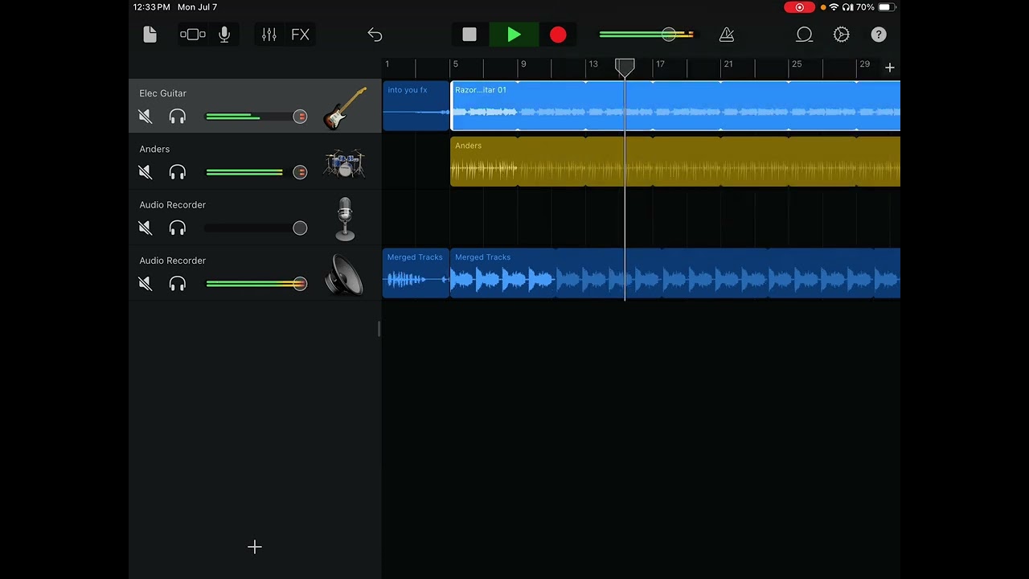The width and height of the screenshot is (1029, 579).
Task: Solo the speaker Audio Recorder track
Action: pyautogui.click(x=178, y=284)
